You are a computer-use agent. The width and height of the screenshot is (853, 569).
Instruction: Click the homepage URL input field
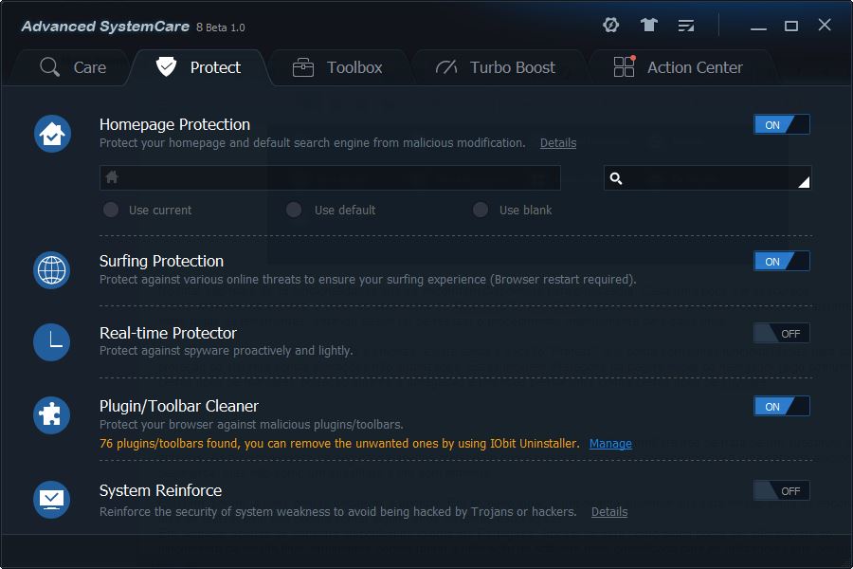coord(330,178)
